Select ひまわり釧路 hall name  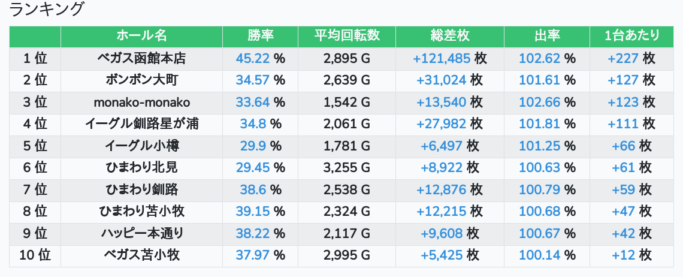coord(141,189)
